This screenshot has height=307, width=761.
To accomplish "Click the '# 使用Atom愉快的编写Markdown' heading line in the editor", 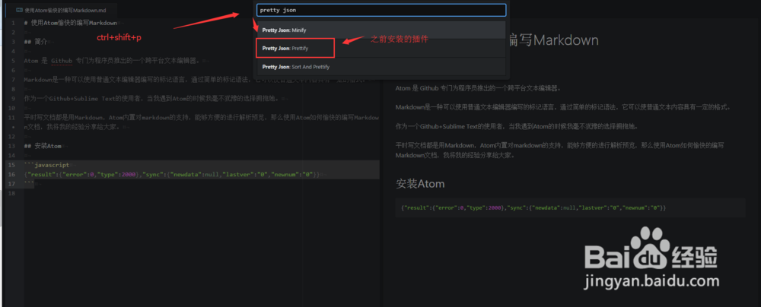I will click(70, 23).
